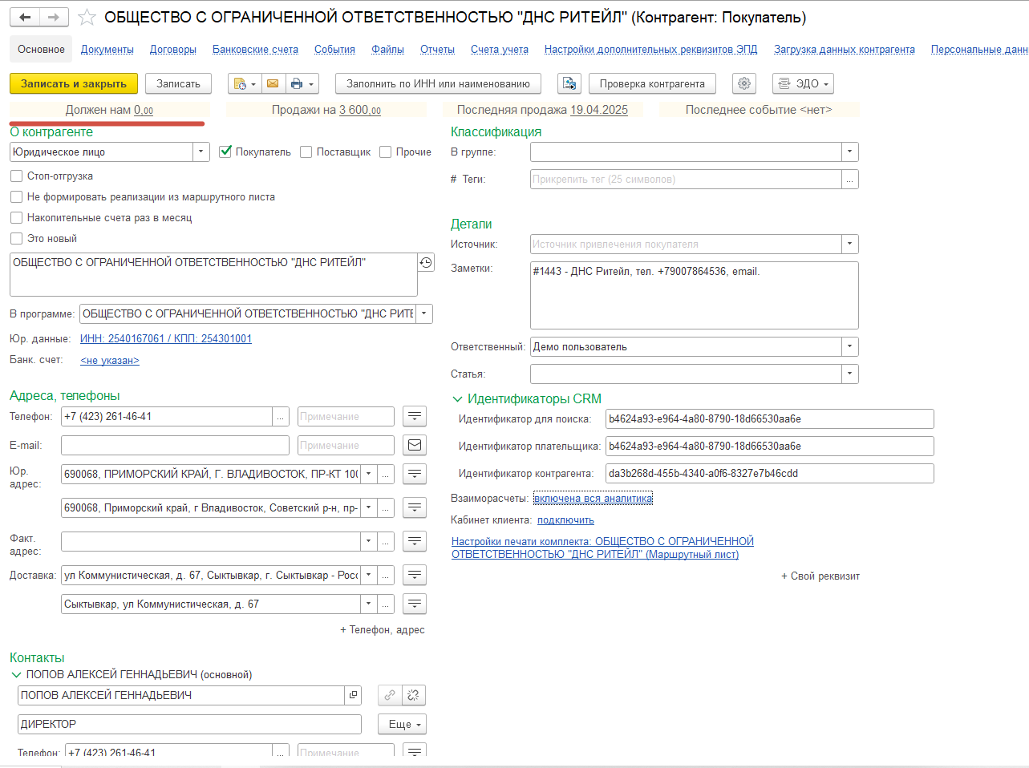Click the ellipsis button of the Факт. адрес field
1029x768 pixels.
pyautogui.click(x=386, y=541)
